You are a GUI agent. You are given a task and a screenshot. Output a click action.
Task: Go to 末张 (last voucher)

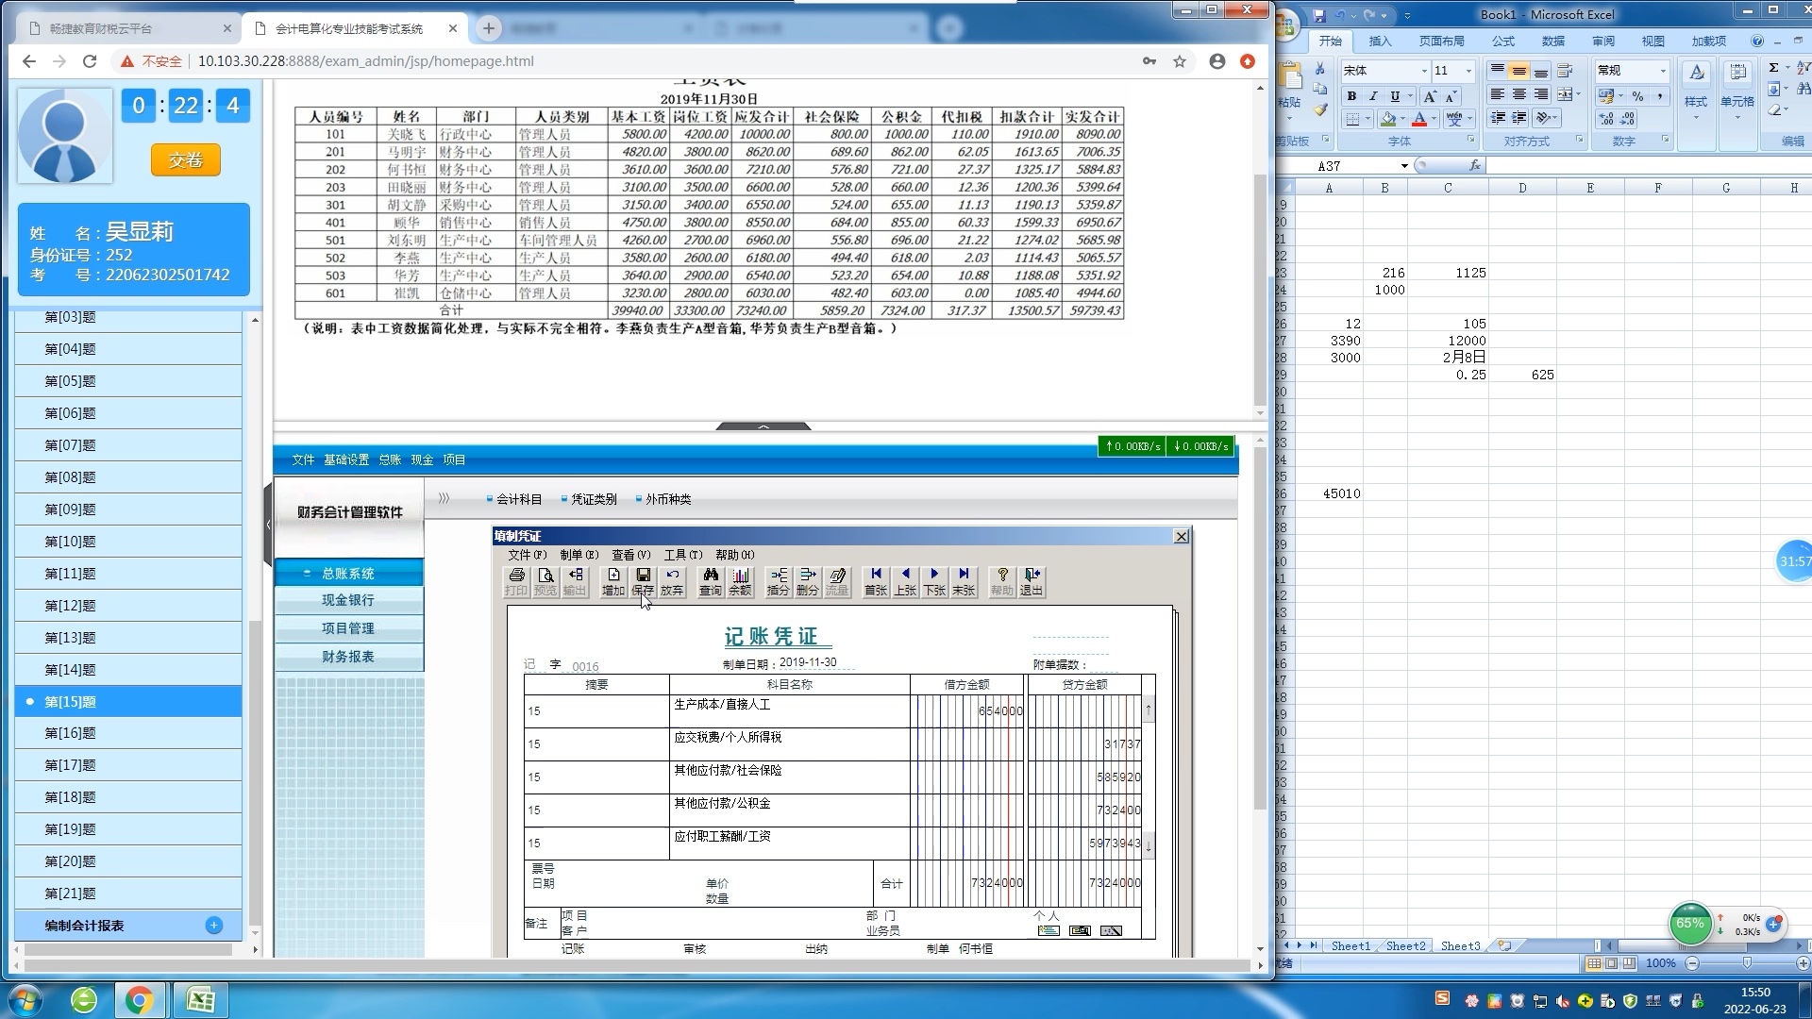click(x=964, y=581)
